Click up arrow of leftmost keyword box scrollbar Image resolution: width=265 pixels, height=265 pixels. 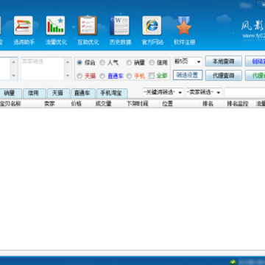[14, 62]
